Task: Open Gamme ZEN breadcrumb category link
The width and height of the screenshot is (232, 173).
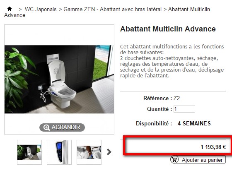Action: [x=112, y=10]
